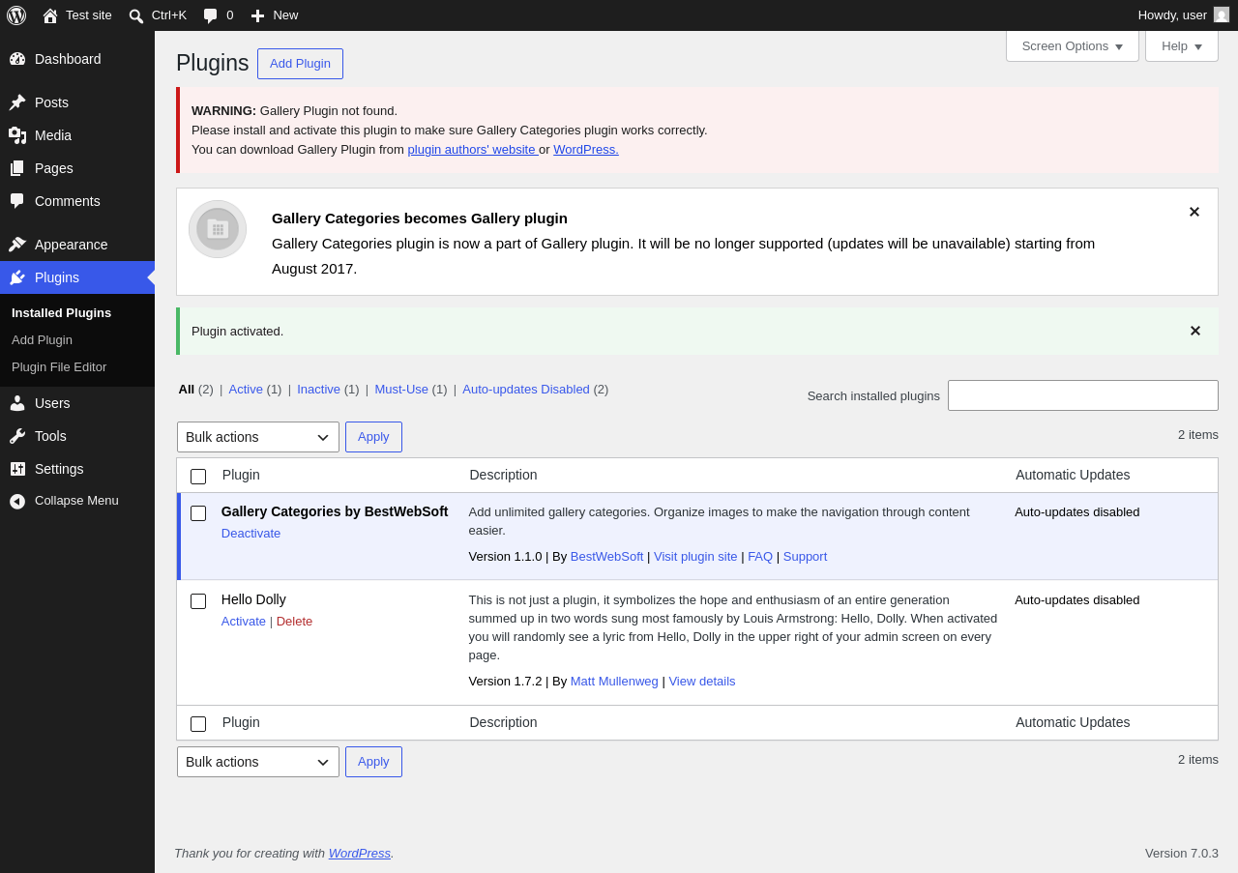Click the Comments sidebar speech bubble icon
This screenshot has width=1238, height=873.
click(17, 201)
